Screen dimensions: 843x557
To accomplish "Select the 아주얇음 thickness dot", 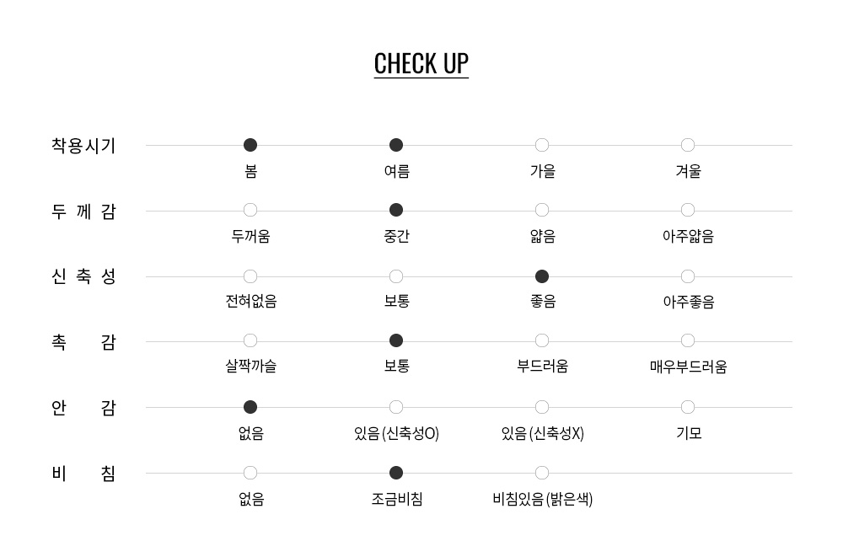I will pyautogui.click(x=688, y=210).
